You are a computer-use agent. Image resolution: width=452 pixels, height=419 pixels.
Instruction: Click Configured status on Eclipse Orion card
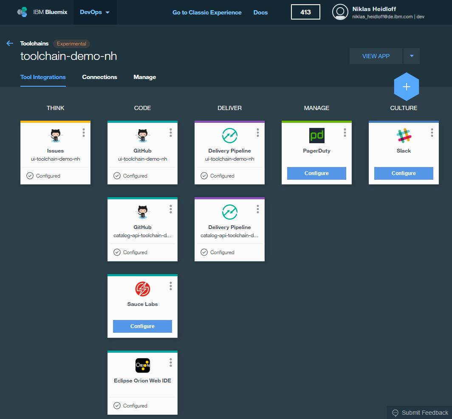point(130,406)
